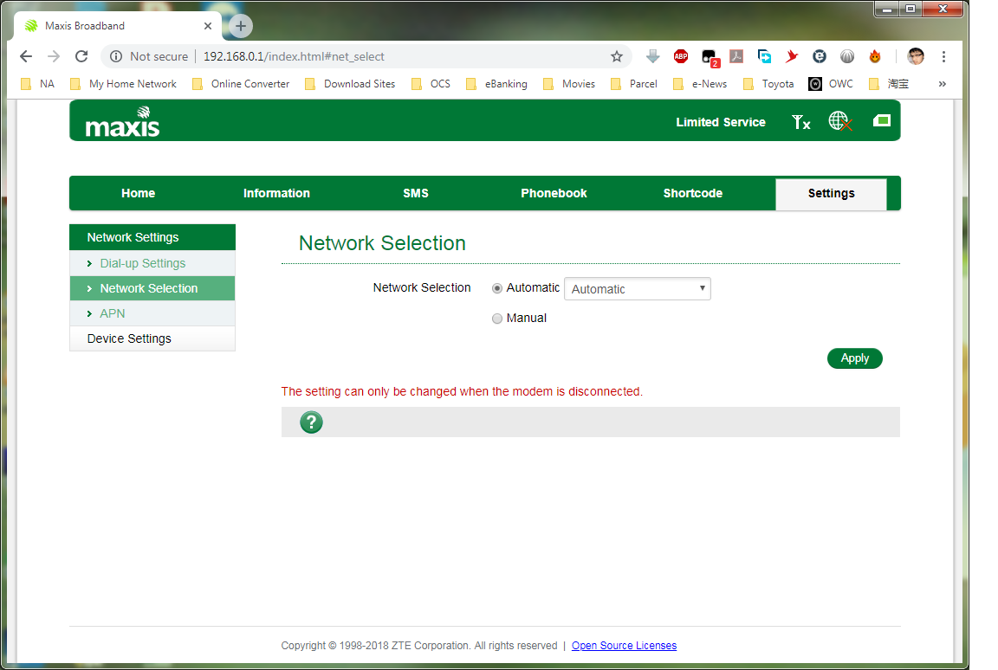998x670 pixels.
Task: Open APN in the sidebar
Action: click(152, 313)
